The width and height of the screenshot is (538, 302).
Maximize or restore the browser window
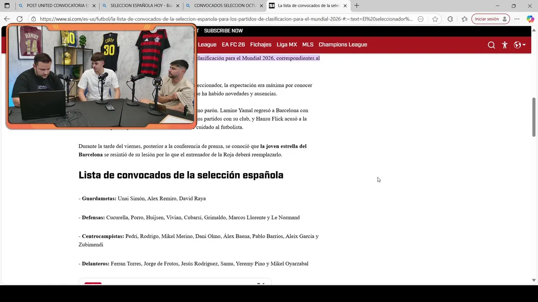(514, 6)
